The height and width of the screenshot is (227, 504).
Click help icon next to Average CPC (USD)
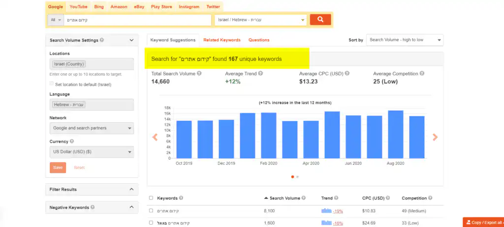[347, 74]
